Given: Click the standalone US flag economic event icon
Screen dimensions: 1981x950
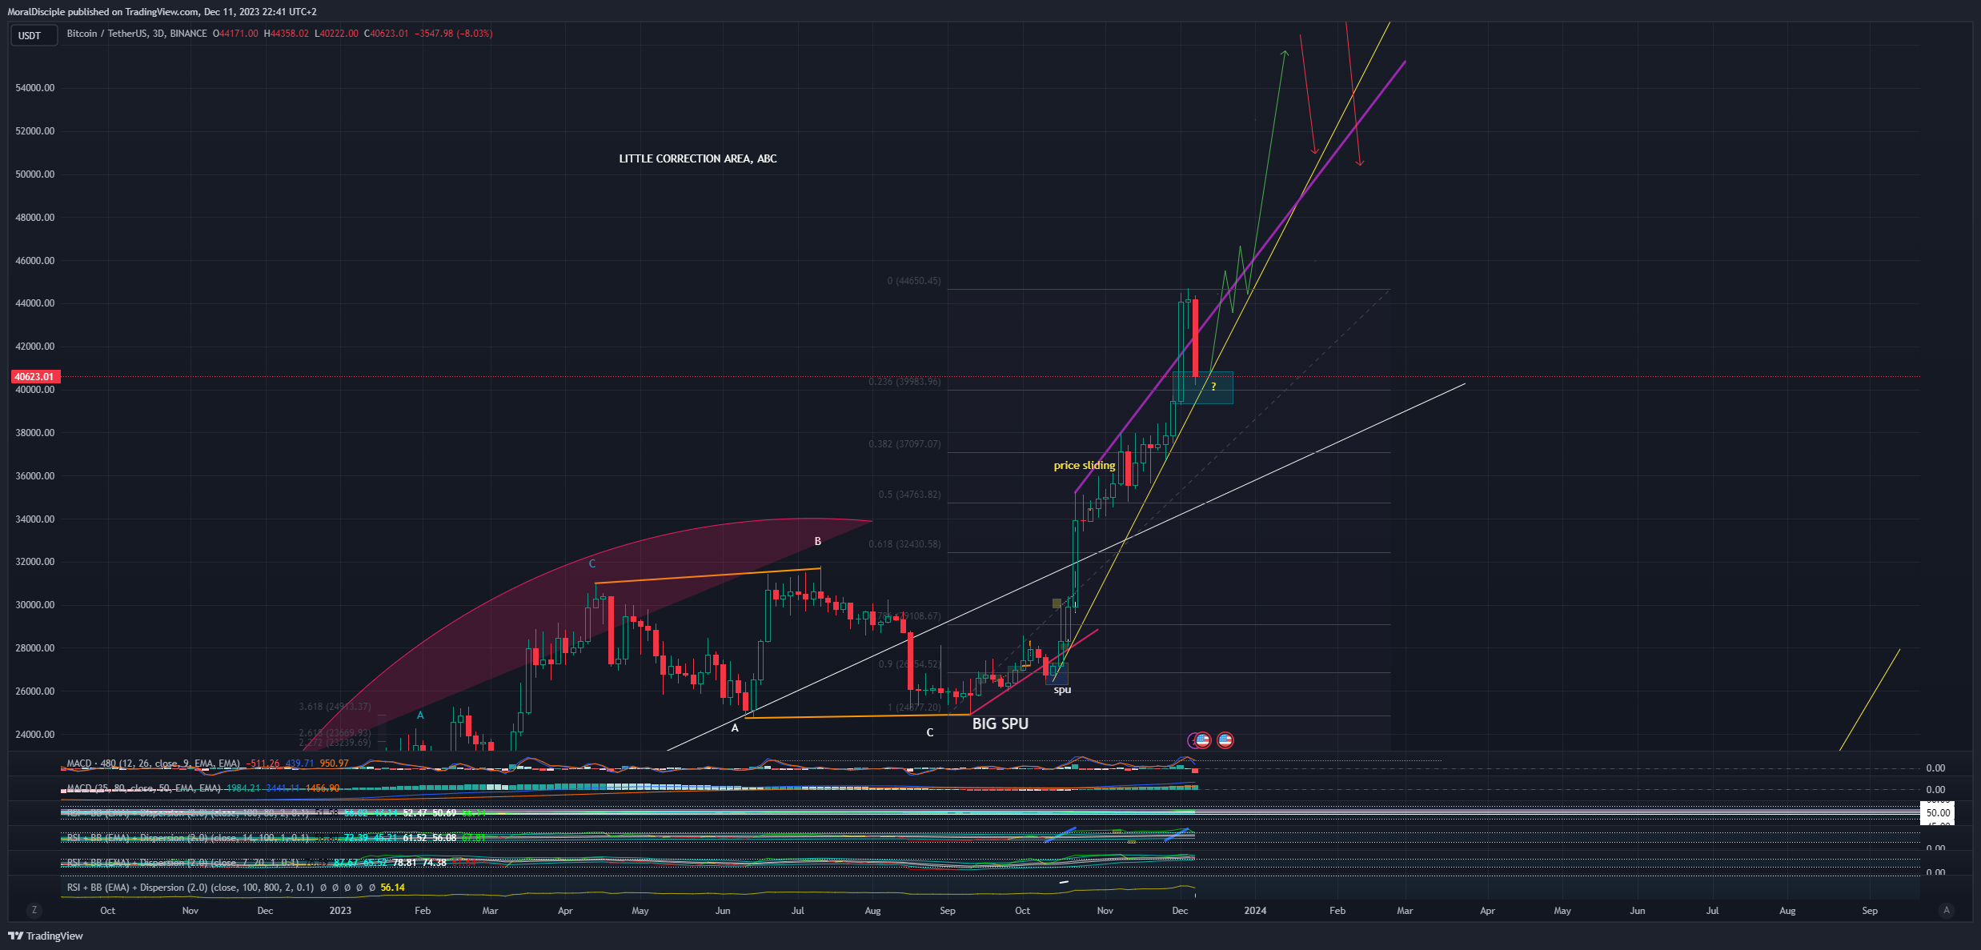Looking at the screenshot, I should click(1225, 740).
